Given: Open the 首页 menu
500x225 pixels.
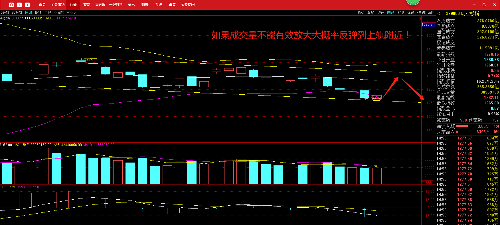Looking at the screenshot, I should coord(42,5).
